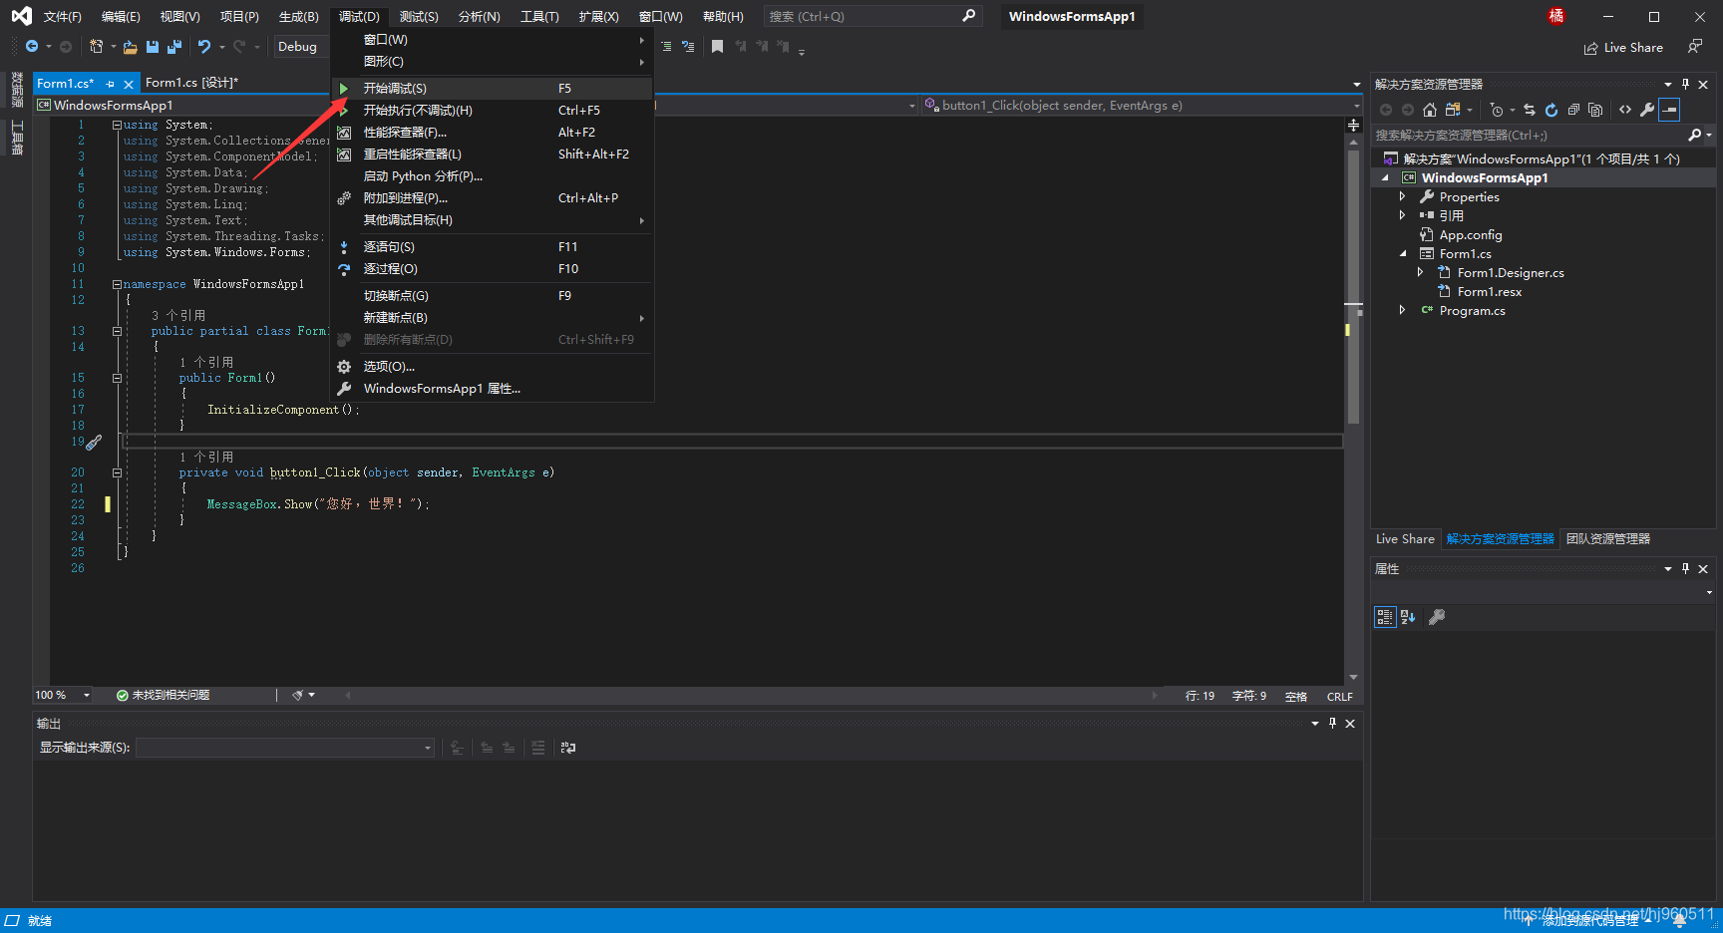Click the navigate backward arrow in the toolbar

(x=32, y=47)
